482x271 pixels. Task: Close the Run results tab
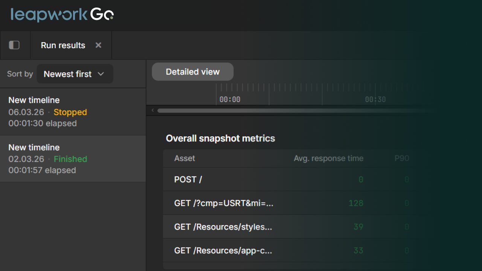pos(98,45)
